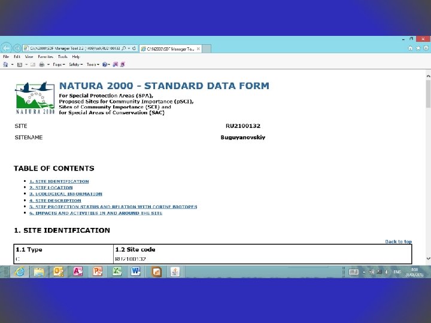Click the command bar Home page icon

[5, 65]
